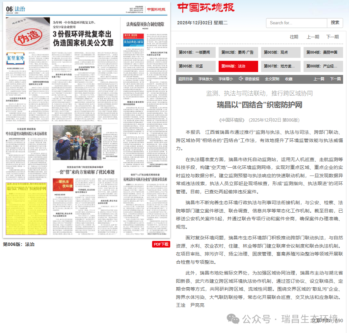Focus the Search for... input field
The width and height of the screenshot is (349, 333).
(296, 23)
